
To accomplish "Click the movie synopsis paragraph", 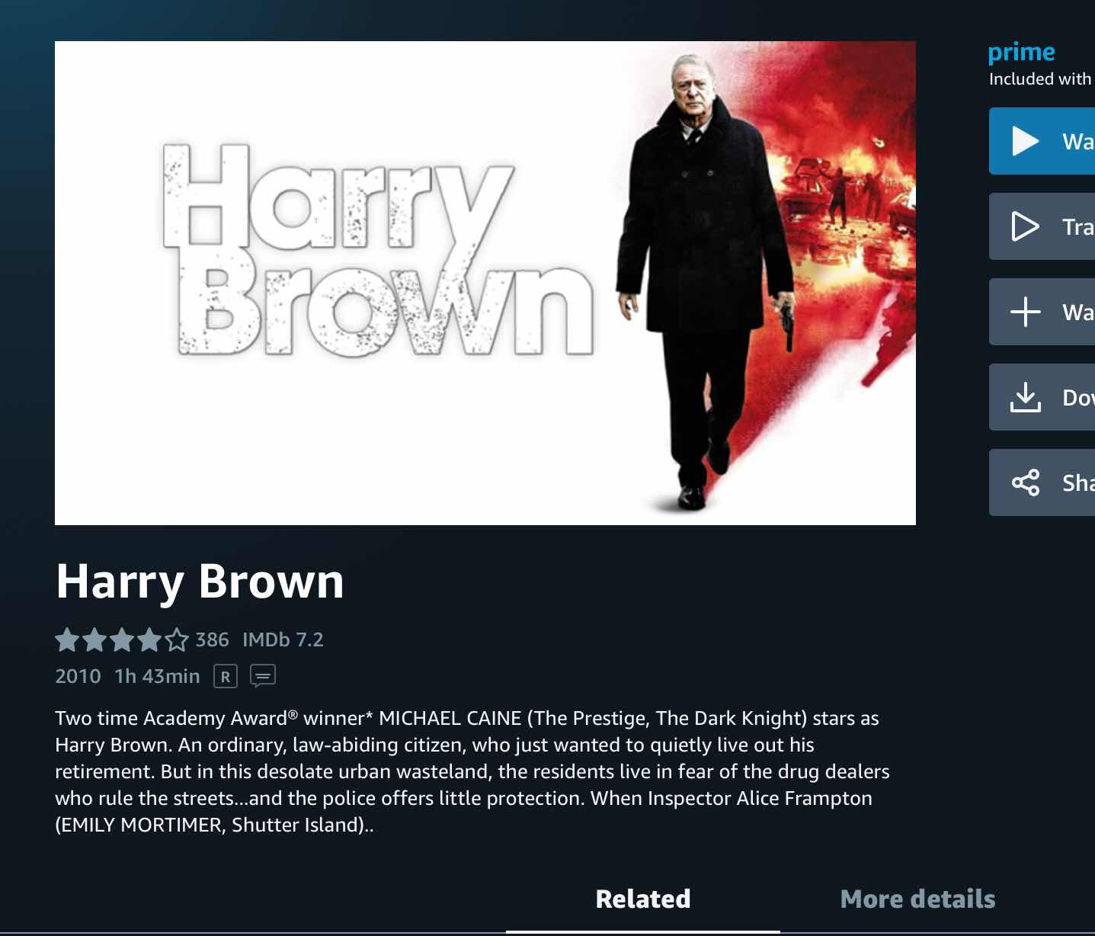I will coord(472,771).
